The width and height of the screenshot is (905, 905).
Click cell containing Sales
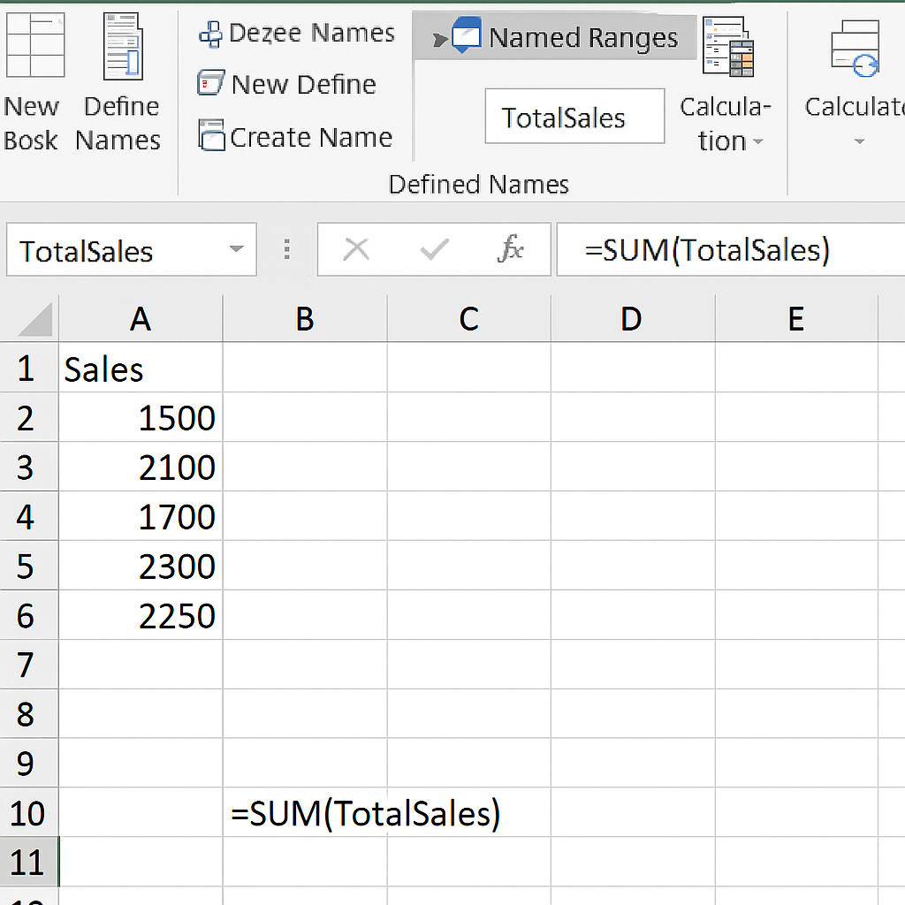click(141, 368)
